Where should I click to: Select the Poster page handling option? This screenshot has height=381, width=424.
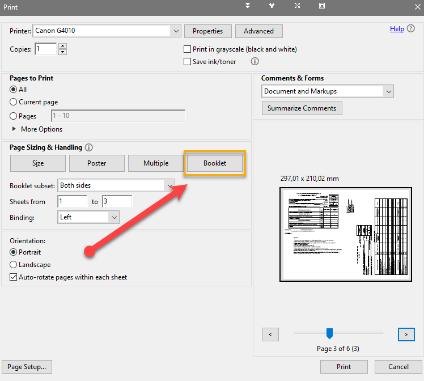tap(97, 163)
